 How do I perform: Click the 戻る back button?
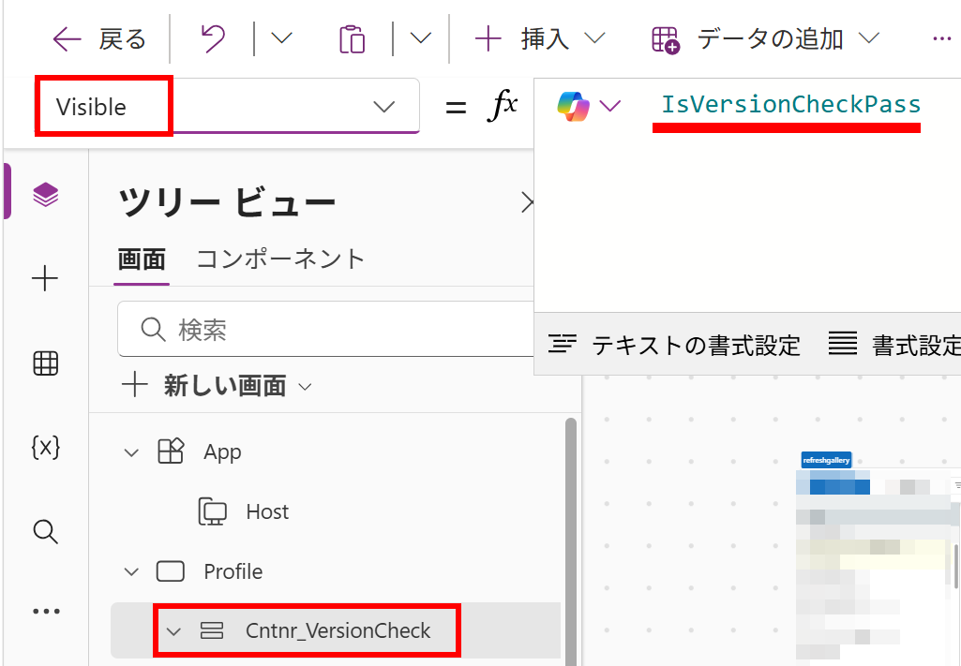coord(100,38)
